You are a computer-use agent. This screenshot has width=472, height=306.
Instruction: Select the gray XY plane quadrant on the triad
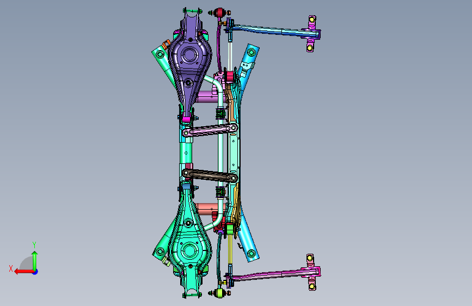point(27,263)
